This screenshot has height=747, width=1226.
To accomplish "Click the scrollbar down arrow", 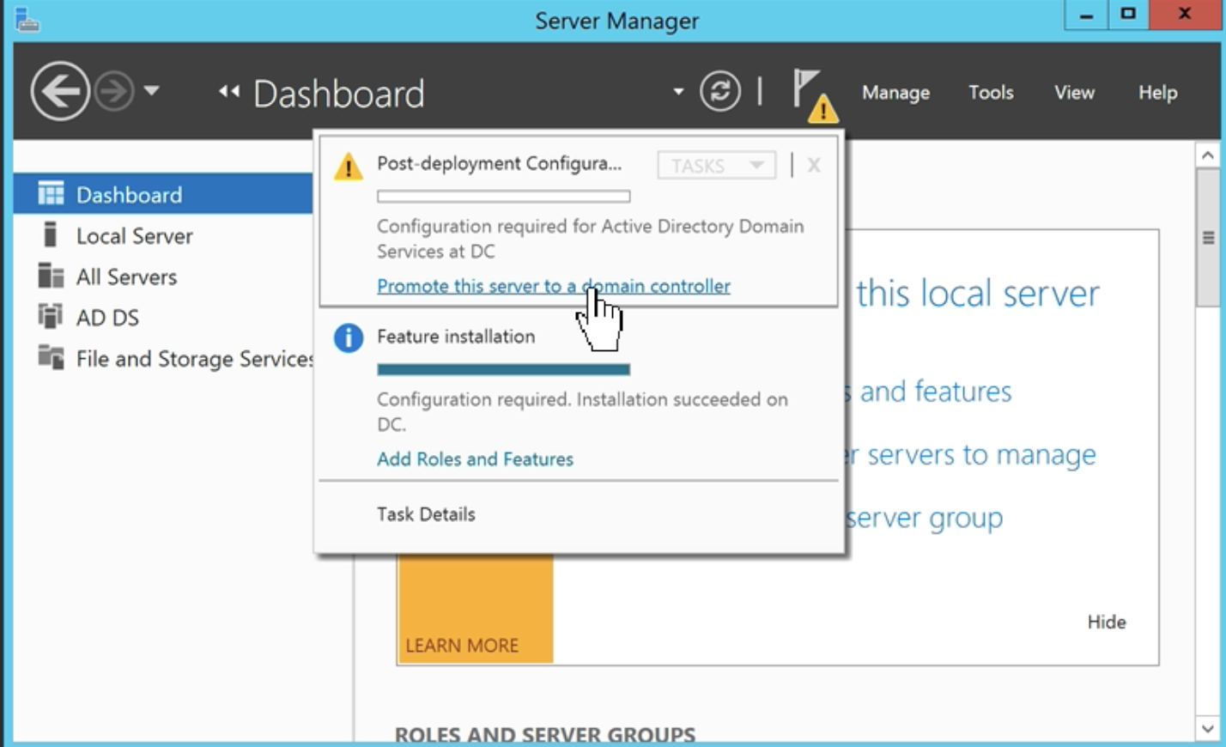I will (x=1207, y=729).
